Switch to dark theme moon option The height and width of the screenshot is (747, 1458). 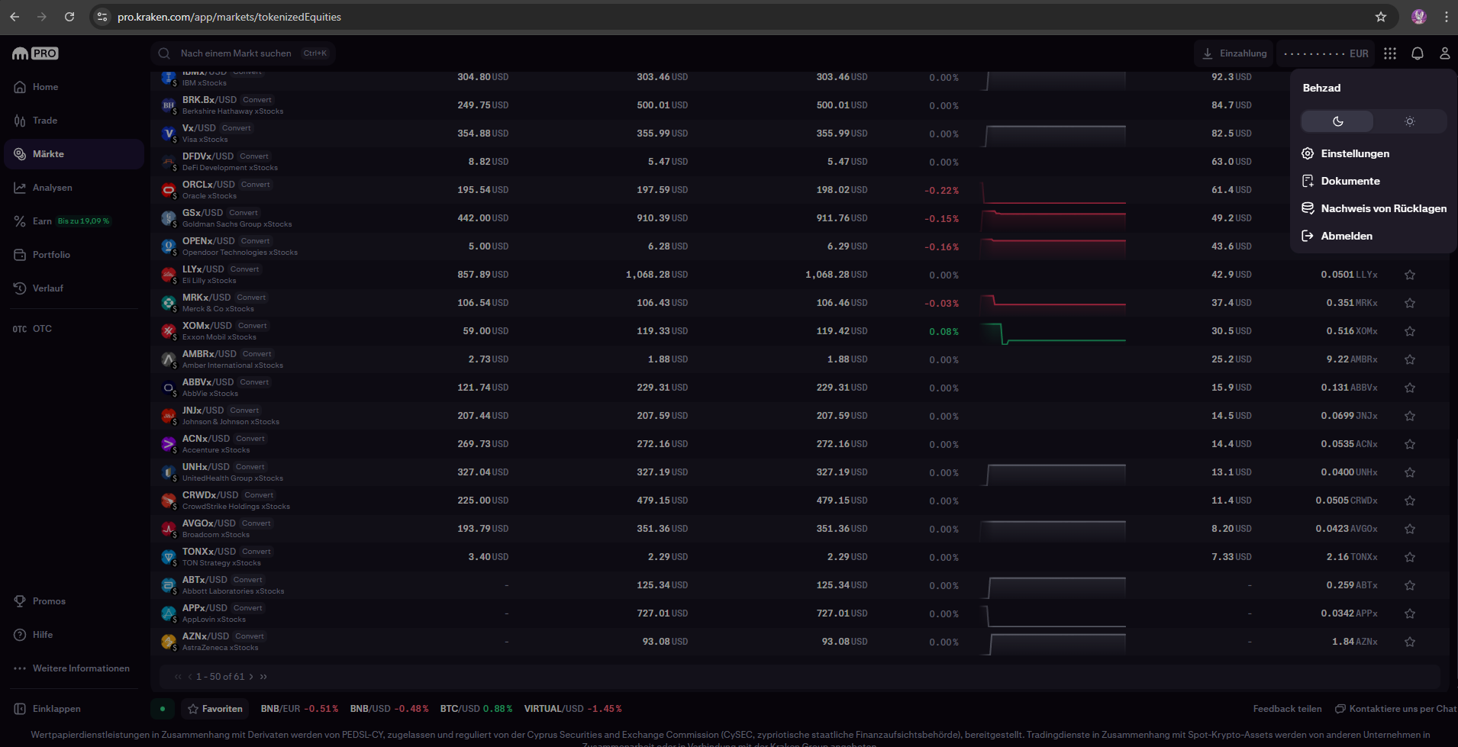(1337, 121)
